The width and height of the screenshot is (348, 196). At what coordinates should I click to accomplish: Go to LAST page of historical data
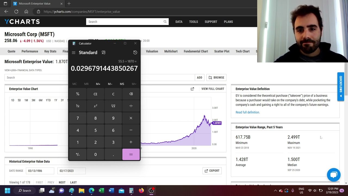click(x=73, y=182)
